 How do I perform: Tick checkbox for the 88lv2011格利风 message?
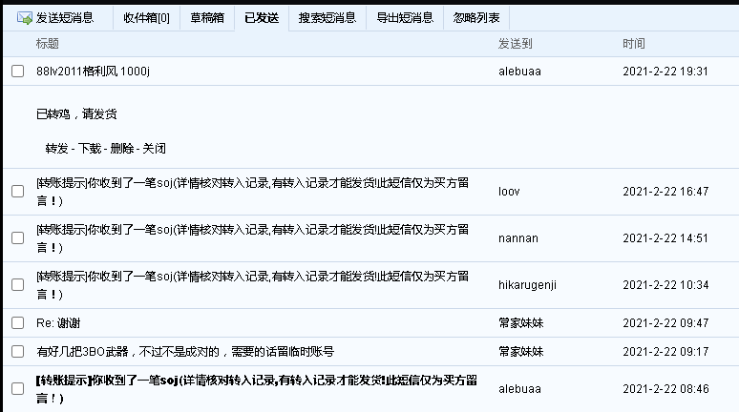point(17,72)
